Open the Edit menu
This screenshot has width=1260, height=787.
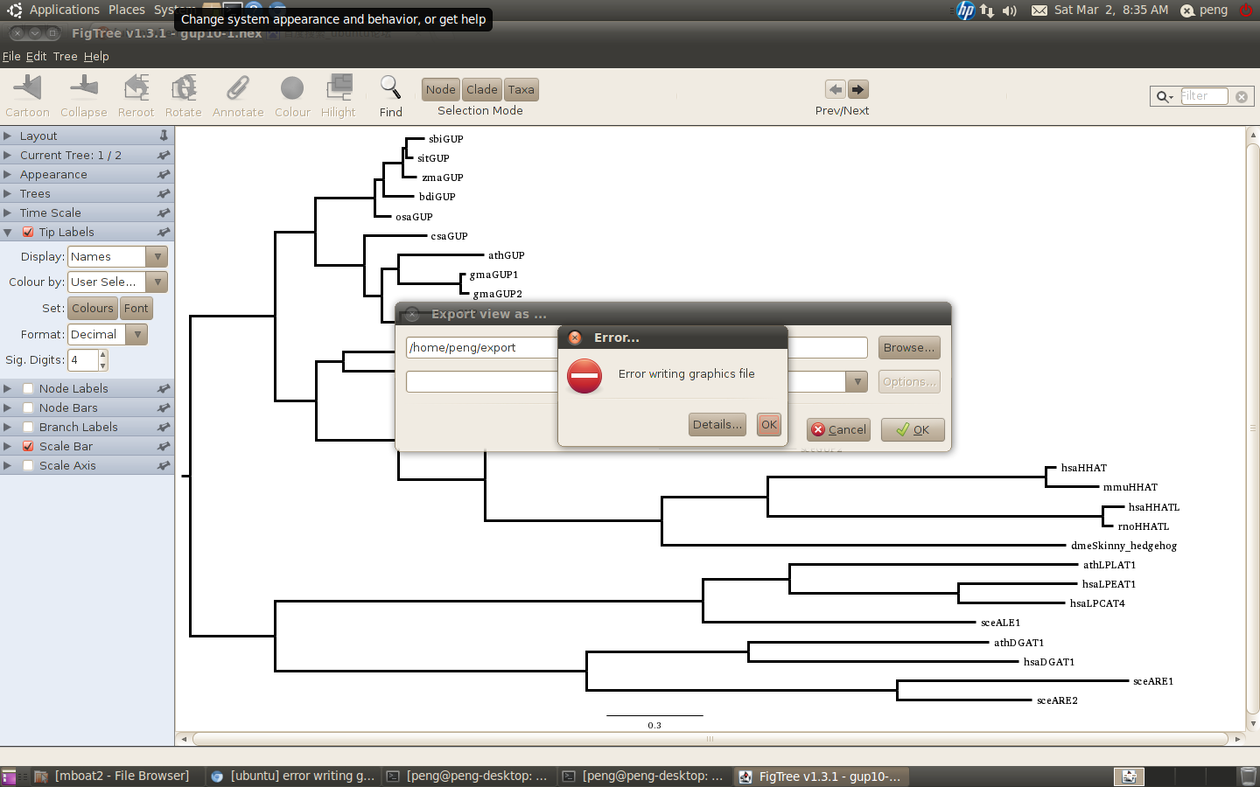tap(36, 56)
